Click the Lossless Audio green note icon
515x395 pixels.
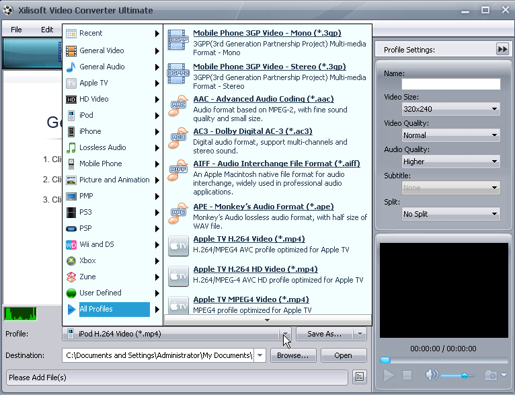(x=71, y=147)
